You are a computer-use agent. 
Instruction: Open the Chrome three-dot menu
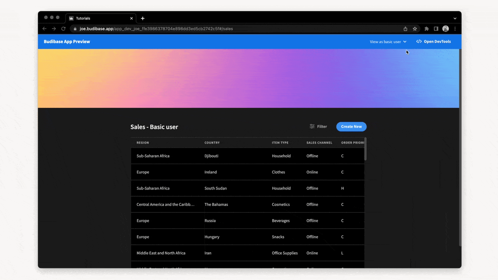coord(455,29)
